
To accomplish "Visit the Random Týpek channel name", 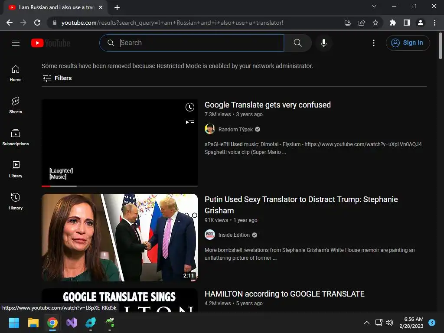I will [235, 129].
